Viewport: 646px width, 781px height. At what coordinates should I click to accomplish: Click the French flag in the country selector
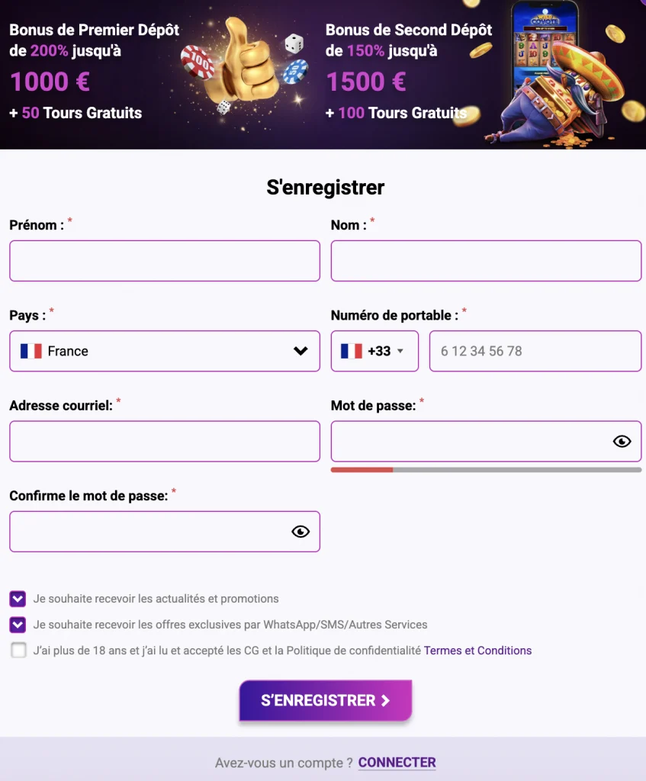click(x=31, y=351)
